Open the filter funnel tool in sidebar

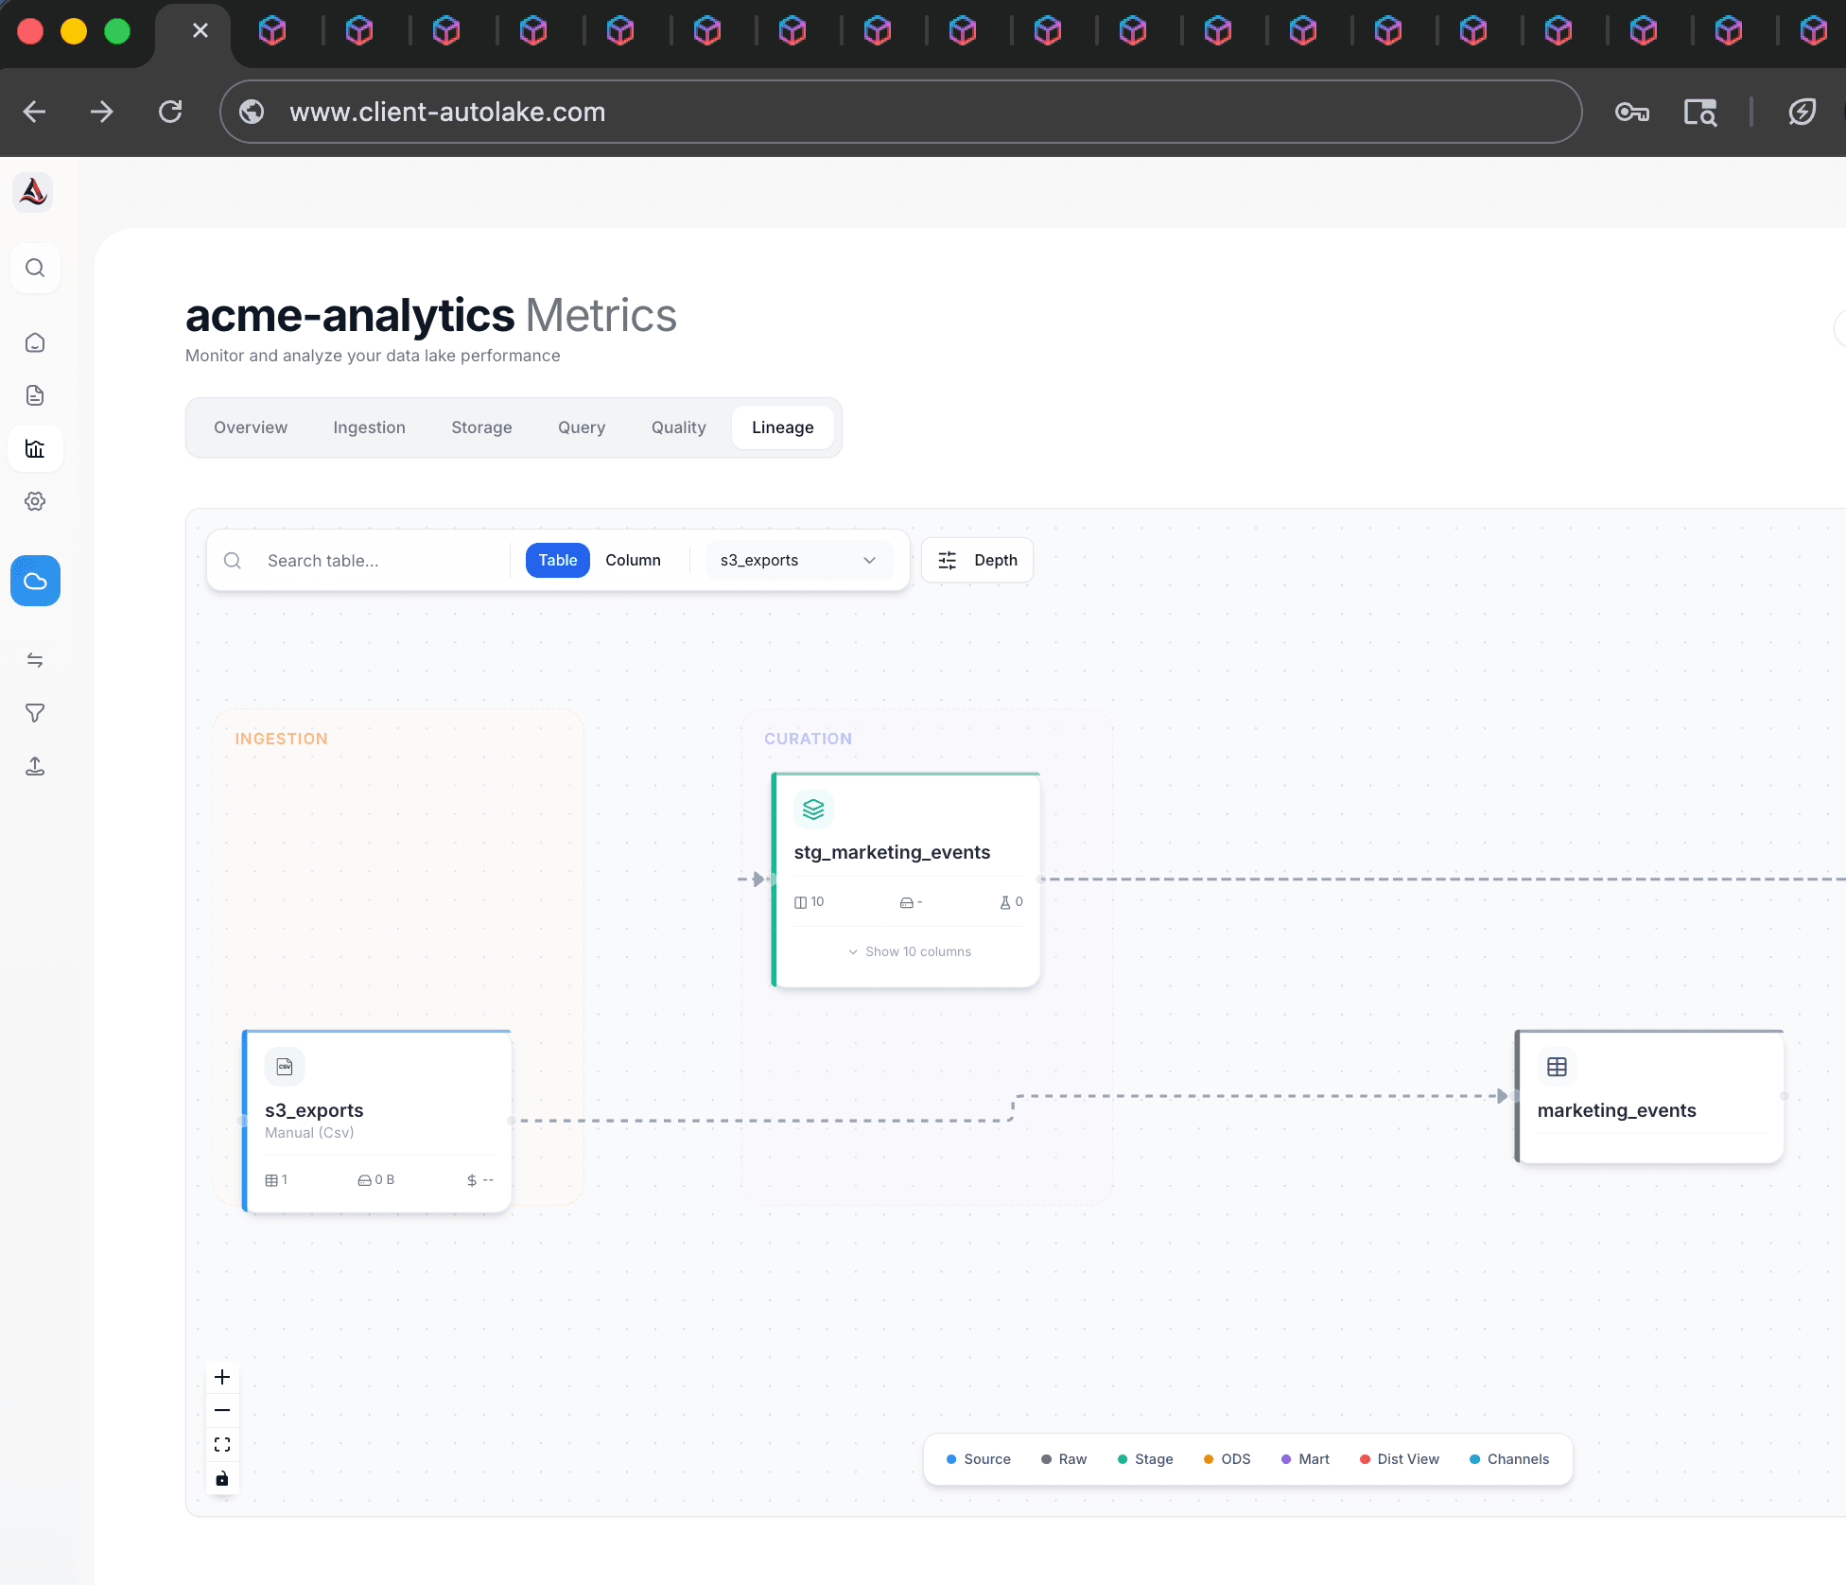[35, 712]
